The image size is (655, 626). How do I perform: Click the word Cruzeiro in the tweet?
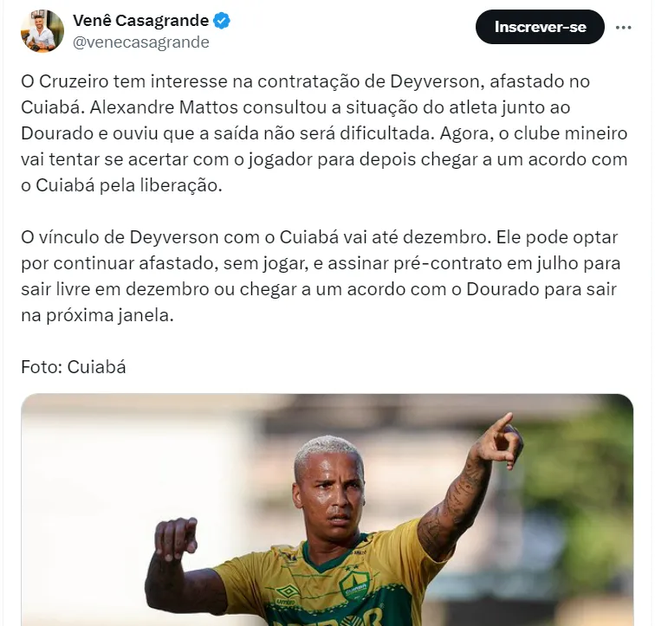pos(74,81)
